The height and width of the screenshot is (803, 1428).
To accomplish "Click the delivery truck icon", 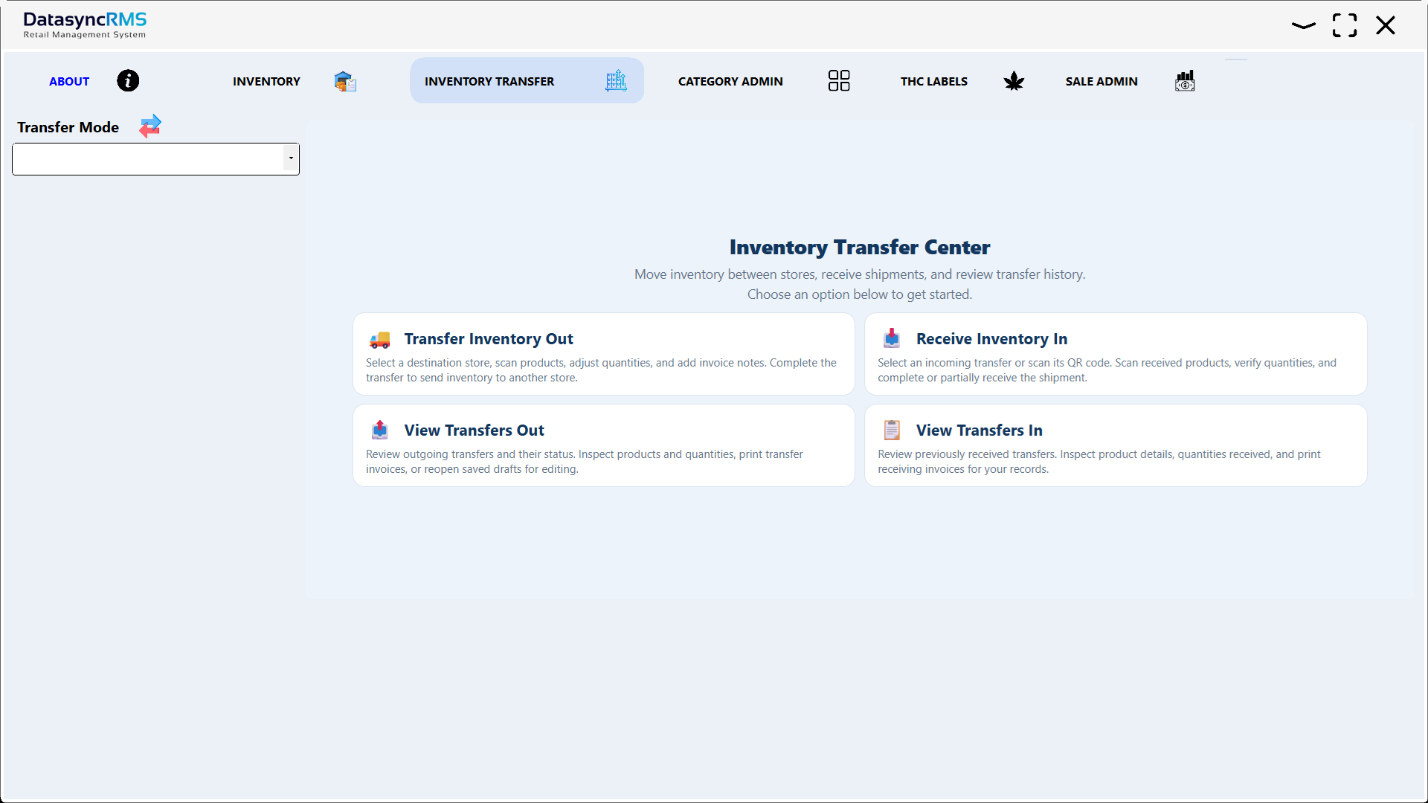I will coord(380,340).
